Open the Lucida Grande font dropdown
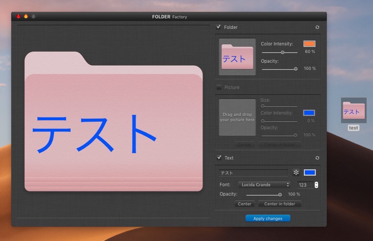This screenshot has width=373, height=241. point(264,185)
